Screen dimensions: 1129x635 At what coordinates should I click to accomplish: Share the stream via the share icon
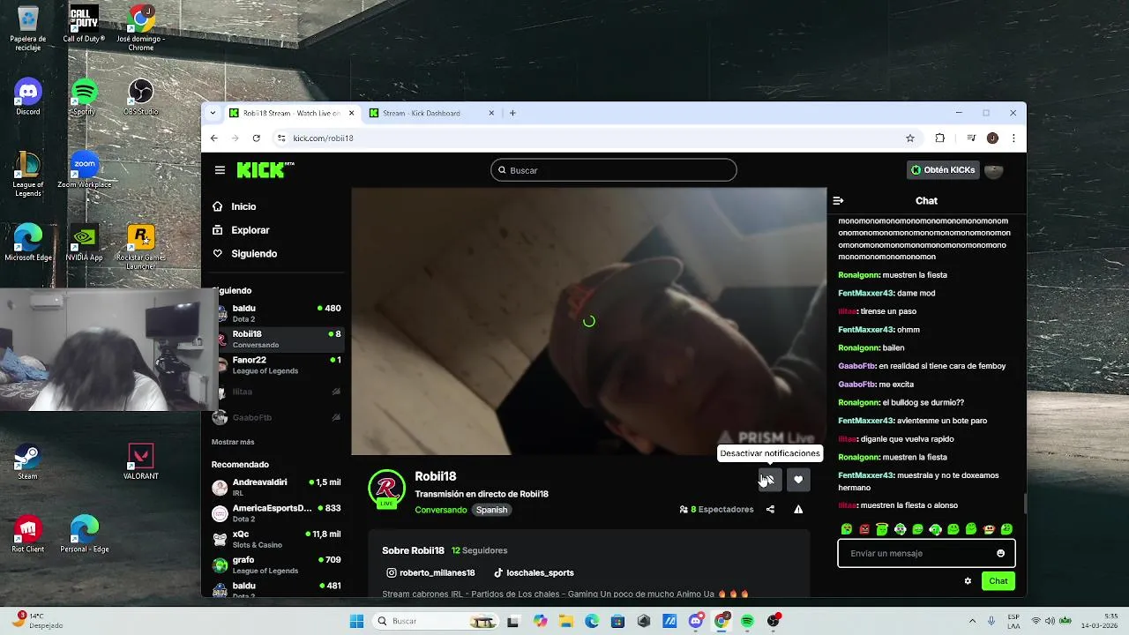coord(770,509)
